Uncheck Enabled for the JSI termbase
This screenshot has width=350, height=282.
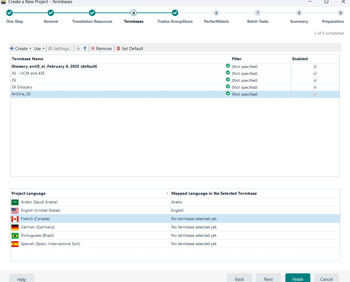coord(315,80)
